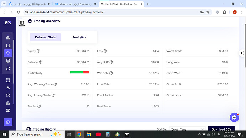Screen dimensions: 246x138
Task: Show hidden system tray icons
Action: pyautogui.click(x=199, y=134)
